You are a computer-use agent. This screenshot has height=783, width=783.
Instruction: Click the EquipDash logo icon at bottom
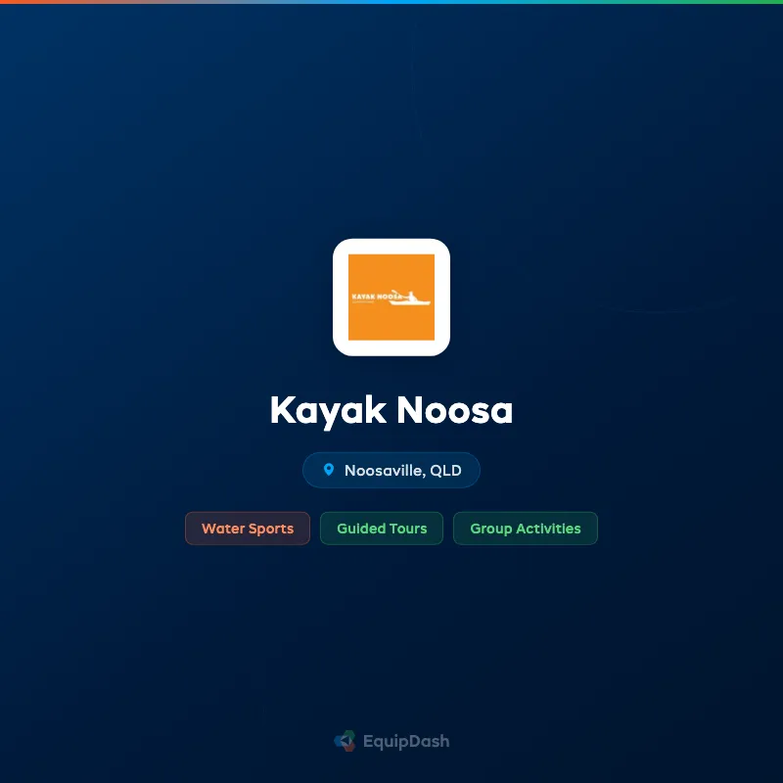344,741
